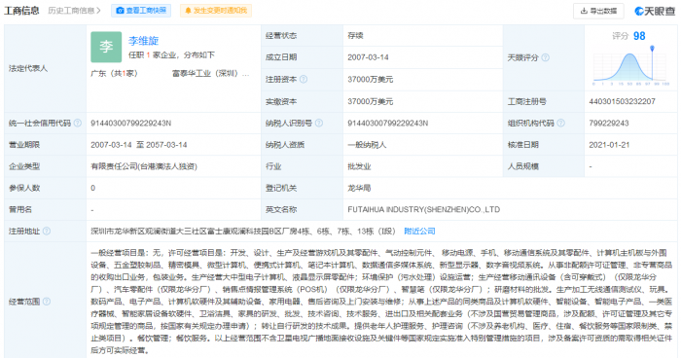Screen dimensions: 681x358
Task: Click 查看工商快照 button
Action: (141, 11)
